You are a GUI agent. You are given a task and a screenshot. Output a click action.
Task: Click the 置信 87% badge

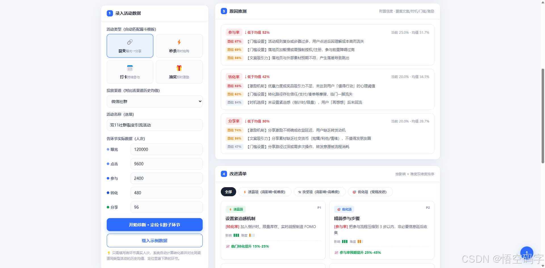[x=234, y=41]
